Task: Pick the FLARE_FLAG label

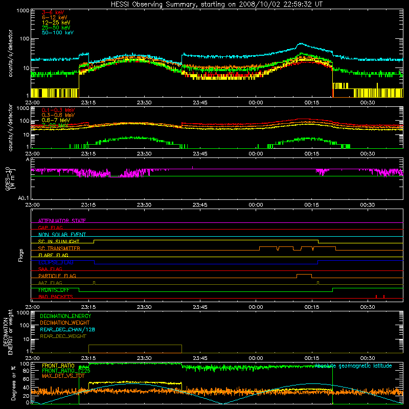Action: (x=53, y=255)
